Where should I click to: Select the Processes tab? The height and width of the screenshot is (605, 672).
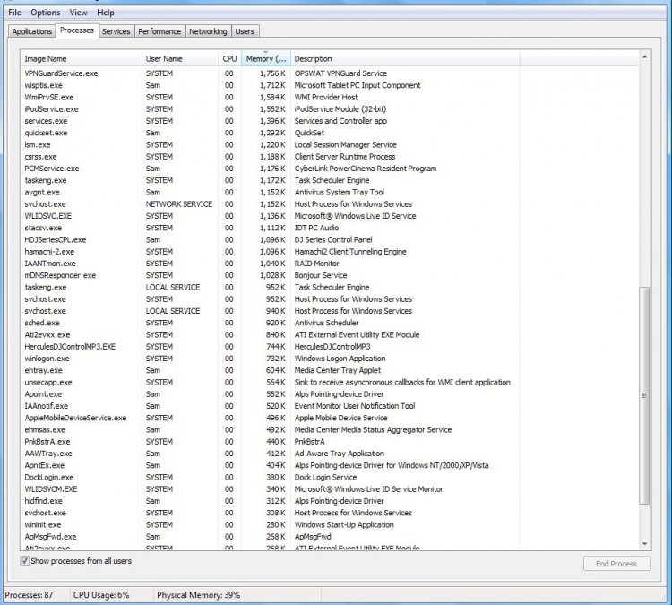(x=77, y=30)
